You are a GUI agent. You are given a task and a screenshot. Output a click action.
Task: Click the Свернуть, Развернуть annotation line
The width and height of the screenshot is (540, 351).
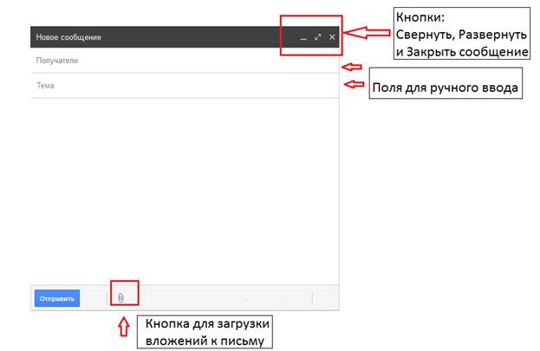(461, 35)
